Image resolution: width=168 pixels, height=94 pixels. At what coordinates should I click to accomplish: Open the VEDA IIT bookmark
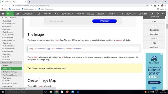(x=46, y=9)
